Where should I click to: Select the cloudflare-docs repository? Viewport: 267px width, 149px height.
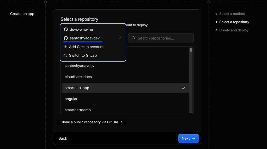click(125, 77)
